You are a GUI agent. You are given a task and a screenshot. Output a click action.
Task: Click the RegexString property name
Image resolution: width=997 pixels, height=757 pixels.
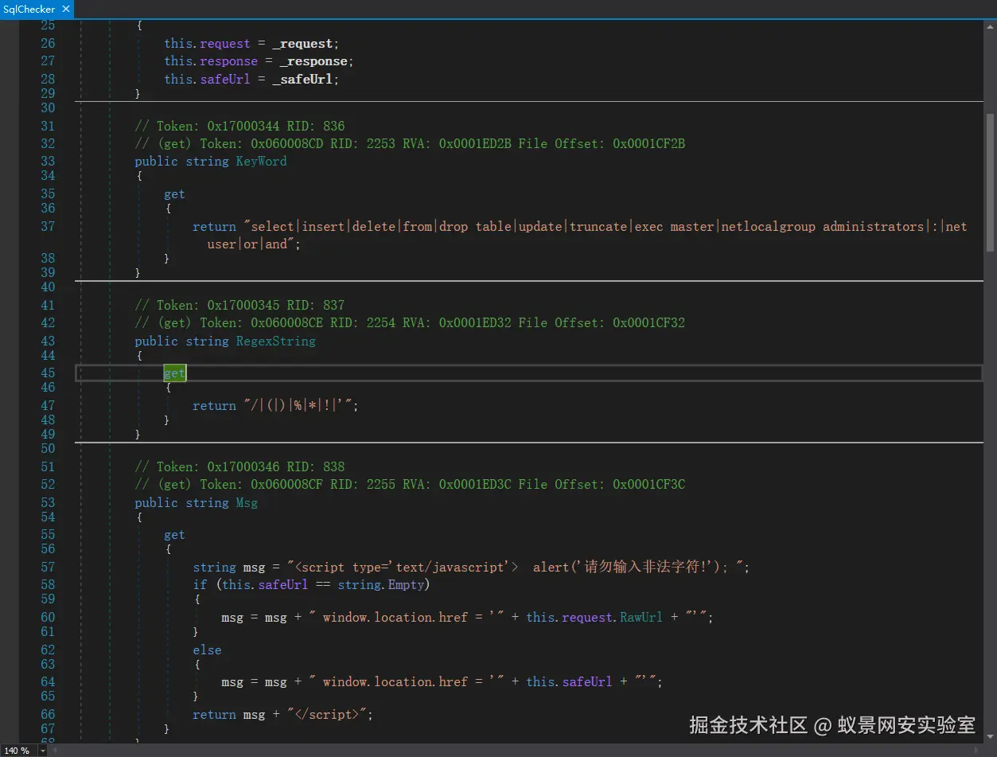coord(275,341)
